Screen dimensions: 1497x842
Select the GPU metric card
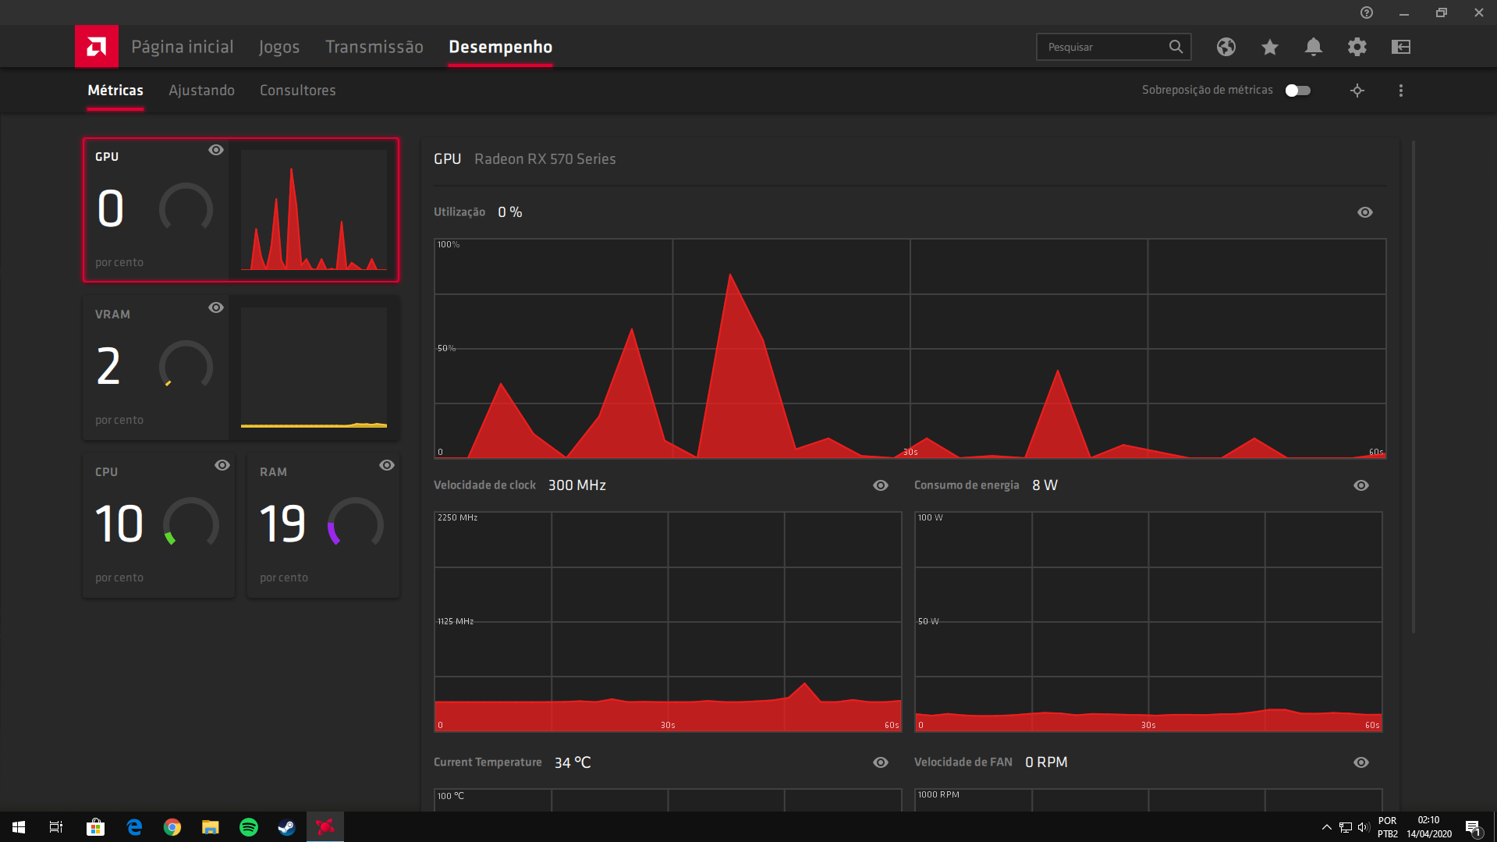click(x=241, y=210)
